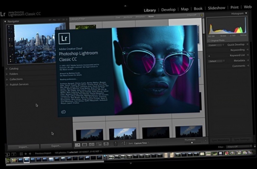
Task: Open People view icon
Action: 106,144
